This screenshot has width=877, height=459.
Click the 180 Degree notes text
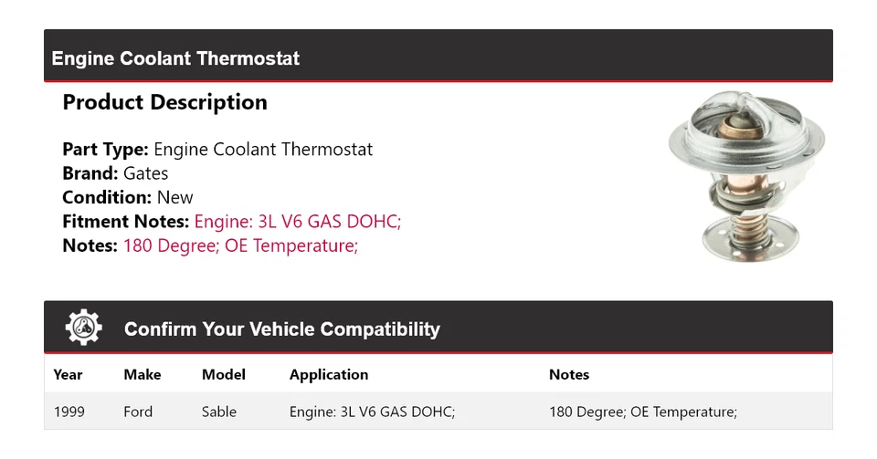tap(240, 245)
